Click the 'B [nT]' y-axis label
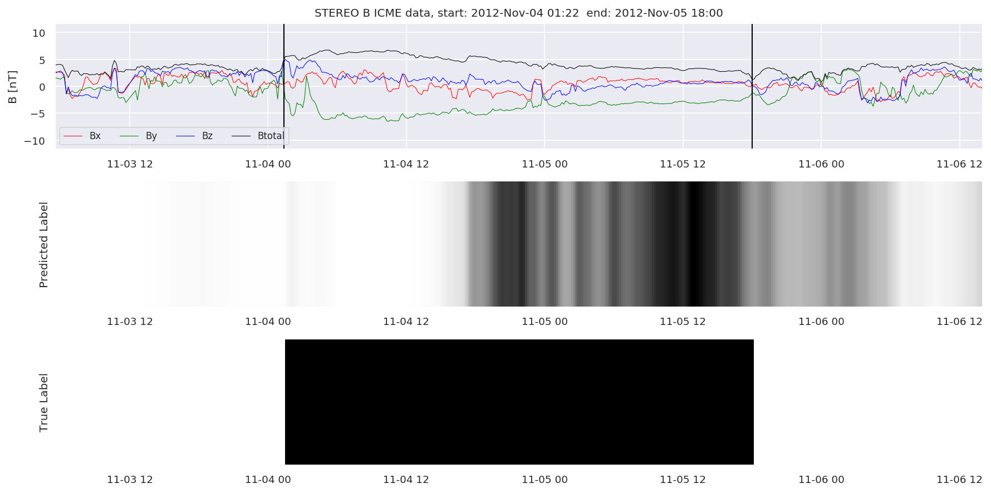991x493 pixels. click(x=12, y=87)
